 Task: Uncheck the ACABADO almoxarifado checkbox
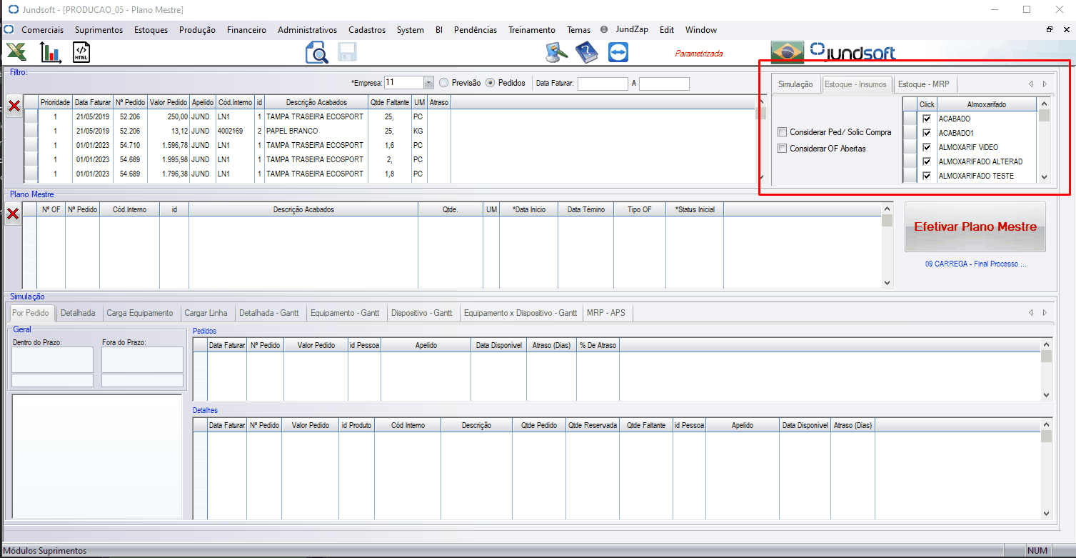(927, 119)
